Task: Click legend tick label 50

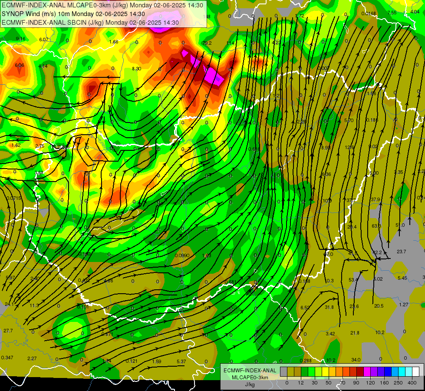Action: coord(329,383)
